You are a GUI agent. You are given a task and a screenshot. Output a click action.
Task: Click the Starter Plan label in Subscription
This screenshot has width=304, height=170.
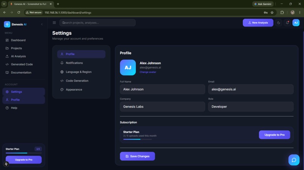(131, 132)
